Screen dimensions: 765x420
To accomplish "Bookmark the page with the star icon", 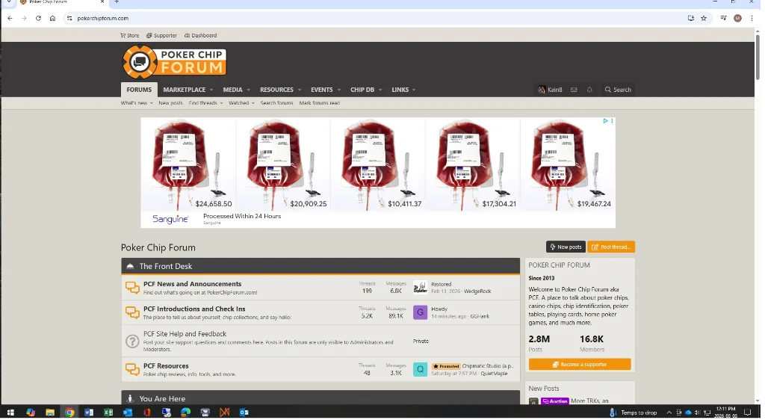I will [704, 18].
